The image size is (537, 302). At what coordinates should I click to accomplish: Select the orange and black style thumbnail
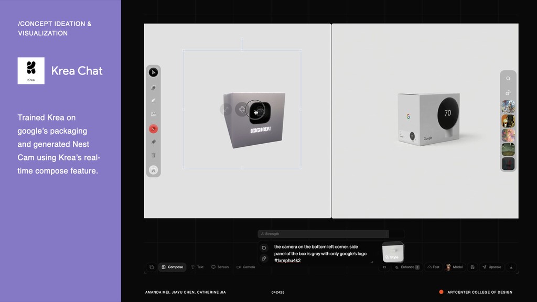(x=508, y=121)
